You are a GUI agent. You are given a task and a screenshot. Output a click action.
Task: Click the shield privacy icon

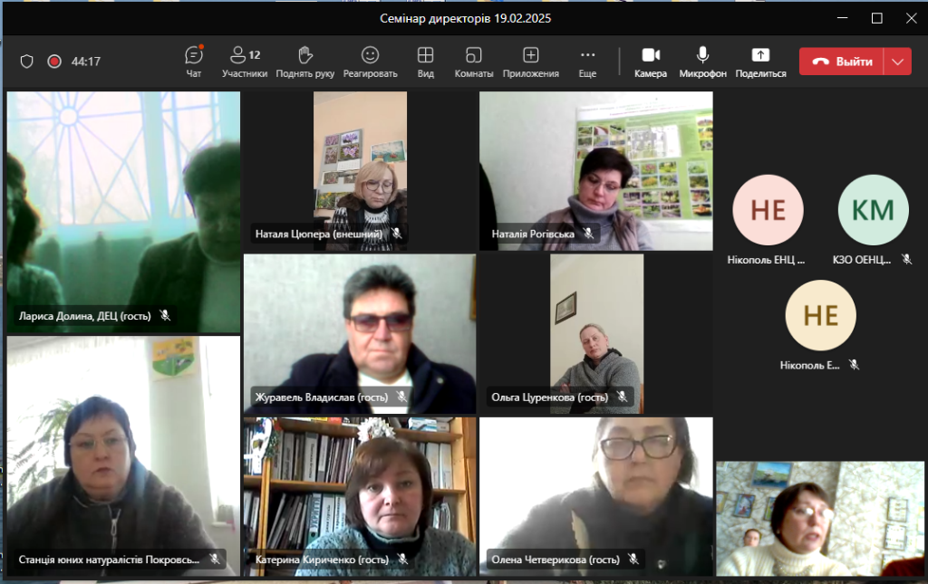27,62
